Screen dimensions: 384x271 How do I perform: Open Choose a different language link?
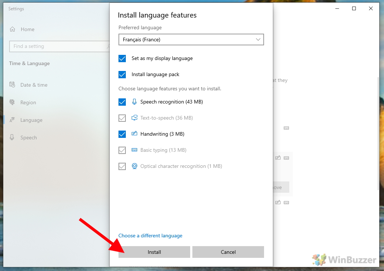coord(150,236)
